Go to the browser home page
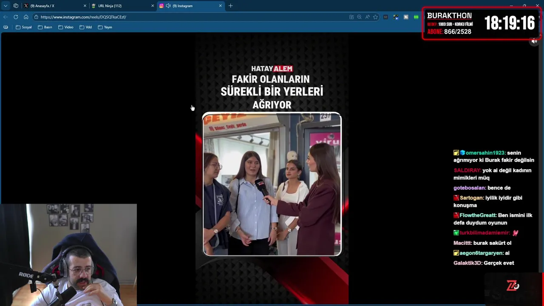544x306 pixels. pyautogui.click(x=26, y=17)
